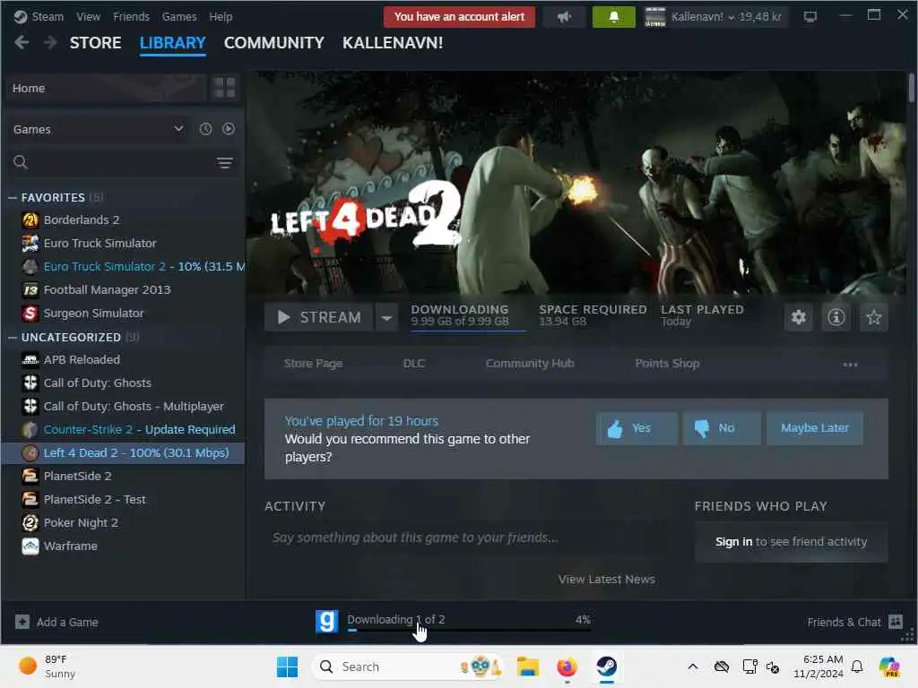The width and height of the screenshot is (918, 688).
Task: Collapse the UNCATEGORIZED category
Action: pos(13,338)
